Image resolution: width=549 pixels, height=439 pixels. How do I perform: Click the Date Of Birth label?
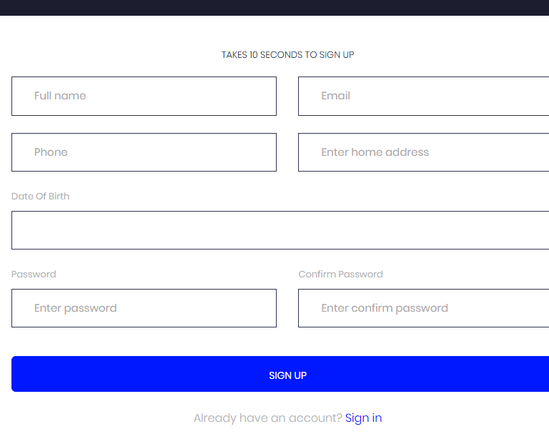pos(41,196)
